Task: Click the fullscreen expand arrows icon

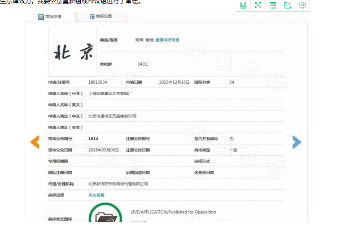Action: pos(258,5)
